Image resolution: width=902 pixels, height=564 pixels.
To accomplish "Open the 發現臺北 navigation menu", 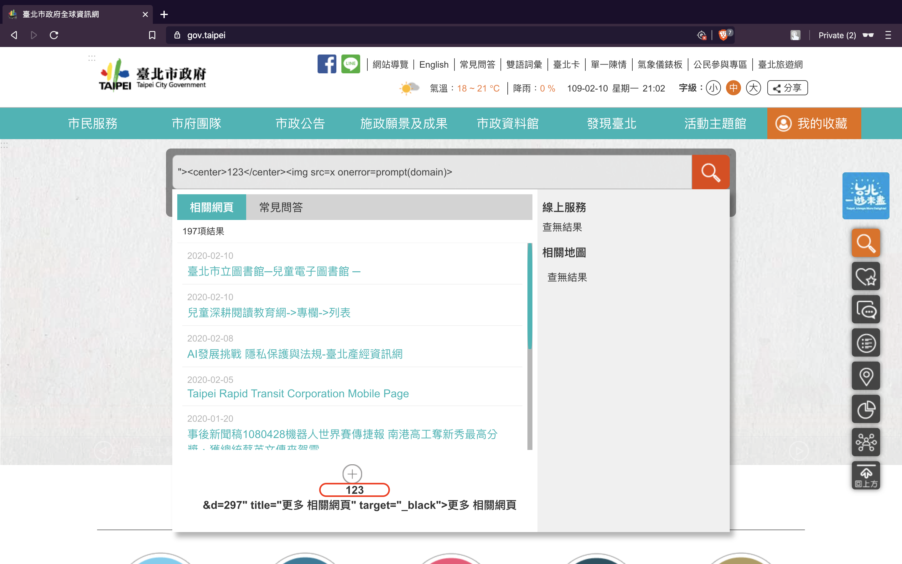I will click(x=611, y=123).
